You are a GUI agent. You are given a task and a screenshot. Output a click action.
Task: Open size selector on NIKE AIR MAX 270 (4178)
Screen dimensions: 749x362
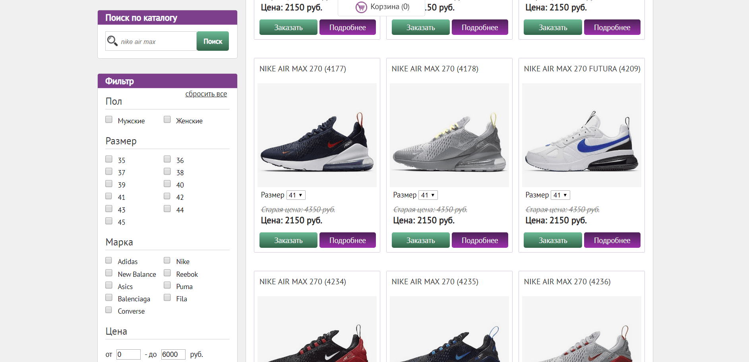428,195
